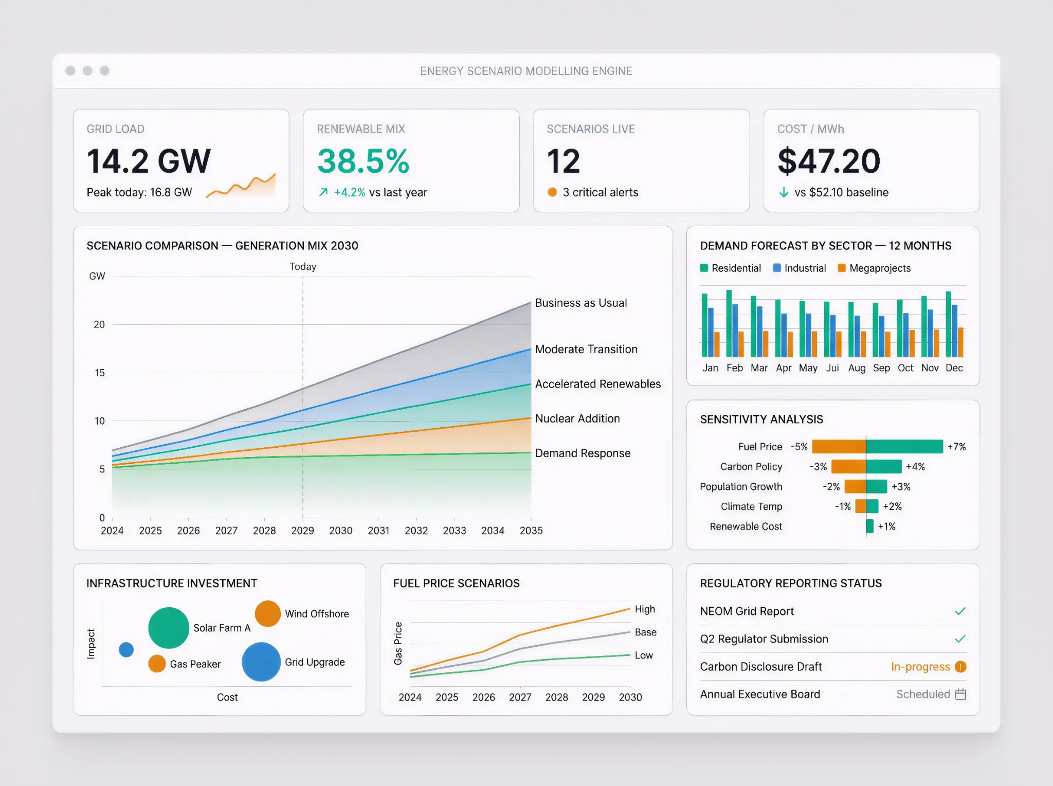Click the upward trend arrow in Renewable Mix card
Image resolution: width=1053 pixels, height=786 pixels.
click(x=324, y=192)
